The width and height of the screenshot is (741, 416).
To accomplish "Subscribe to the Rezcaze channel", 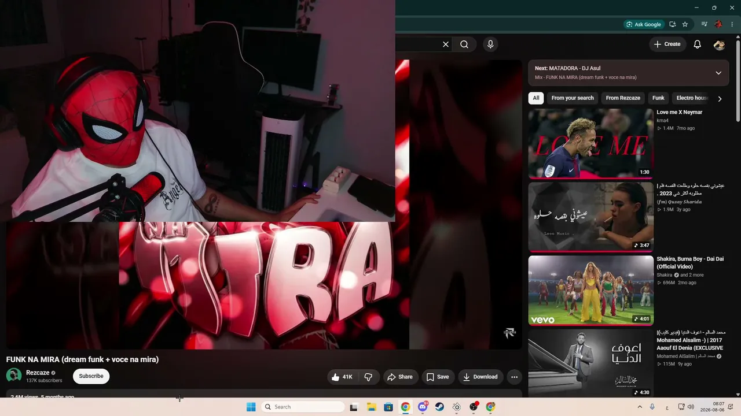I will click(91, 376).
